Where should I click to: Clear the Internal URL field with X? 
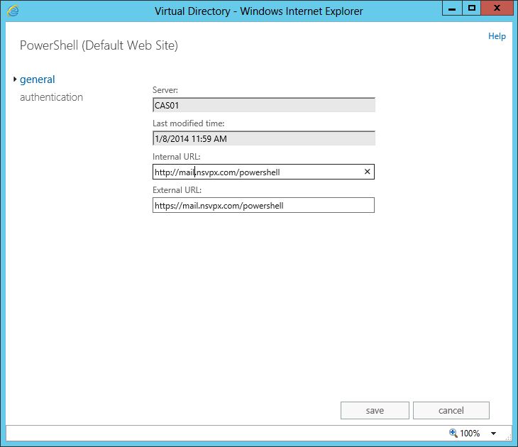[367, 172]
